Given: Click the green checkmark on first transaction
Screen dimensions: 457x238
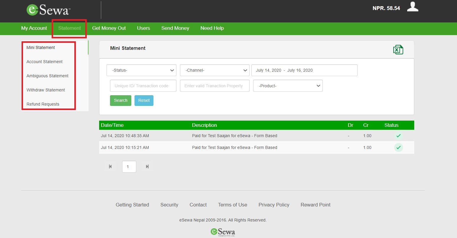Looking at the screenshot, I should click(399, 136).
